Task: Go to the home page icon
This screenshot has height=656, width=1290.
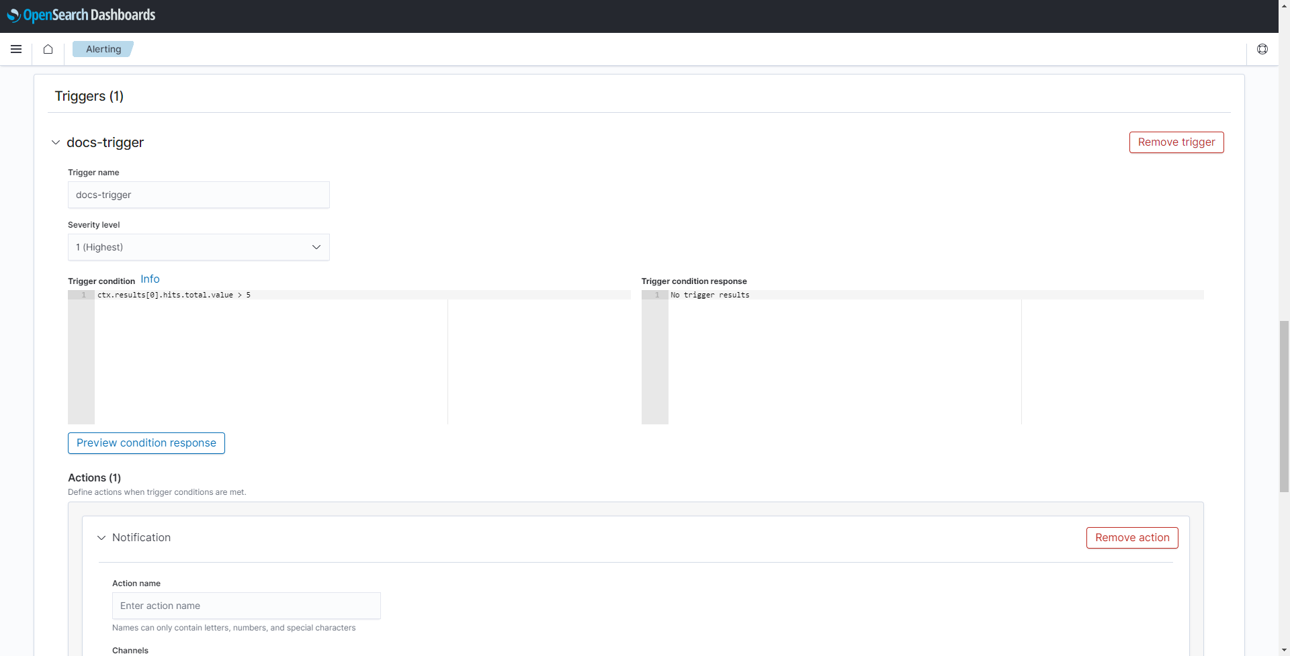Action: pyautogui.click(x=48, y=49)
